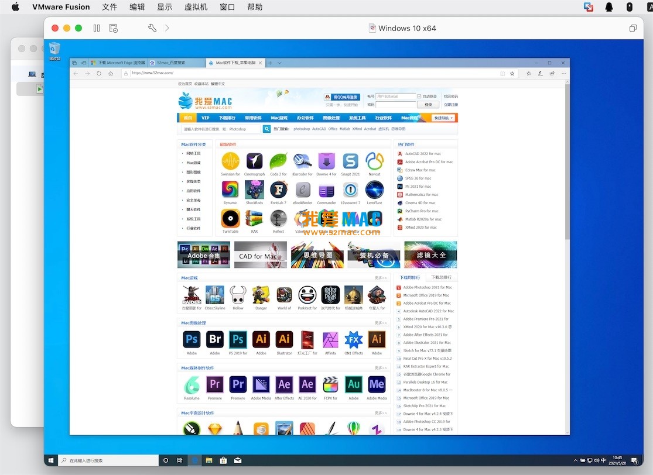Open the 快捷导航 quick navigation dropdown
The image size is (653, 475).
click(x=443, y=118)
